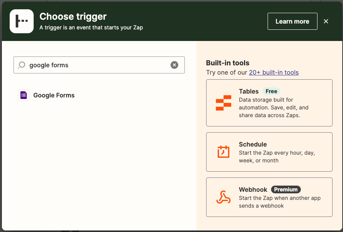Screen dimensions: 343x232
Task: Choose Webhook as the trigger
Action: 269,197
